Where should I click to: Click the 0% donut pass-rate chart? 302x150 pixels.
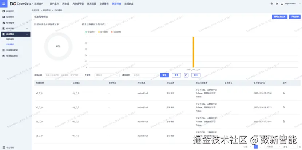58,46
